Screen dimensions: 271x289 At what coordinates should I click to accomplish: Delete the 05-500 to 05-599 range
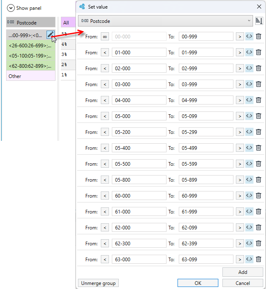[x=258, y=164]
